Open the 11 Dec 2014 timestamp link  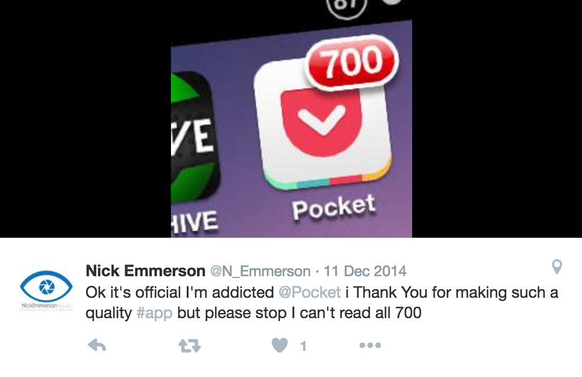(x=365, y=271)
